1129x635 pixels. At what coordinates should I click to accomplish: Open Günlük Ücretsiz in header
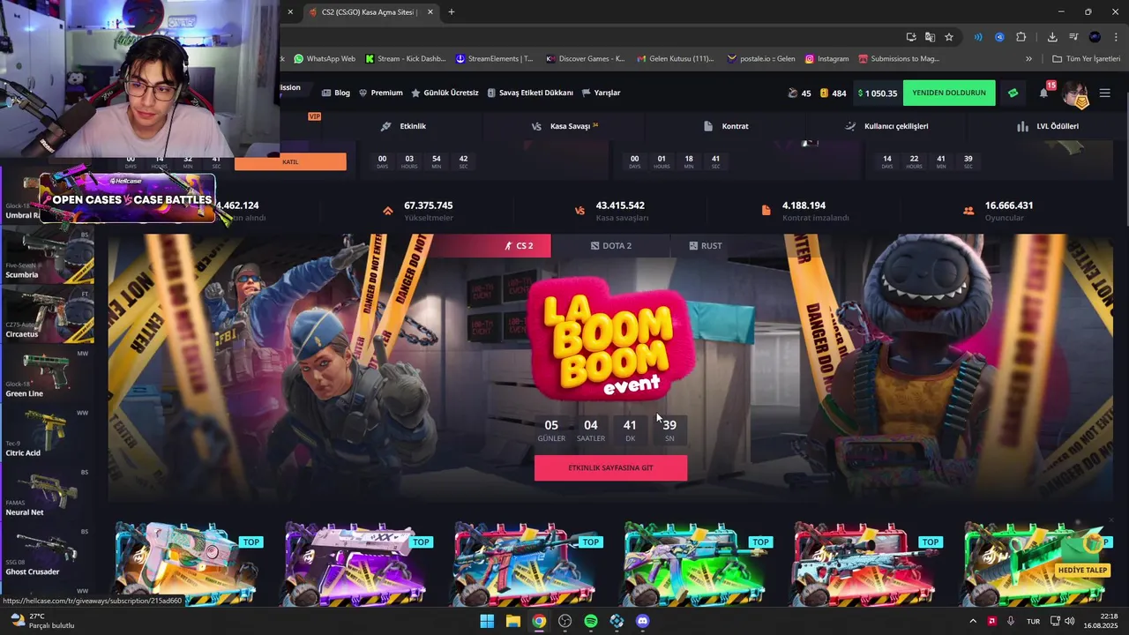pyautogui.click(x=445, y=93)
